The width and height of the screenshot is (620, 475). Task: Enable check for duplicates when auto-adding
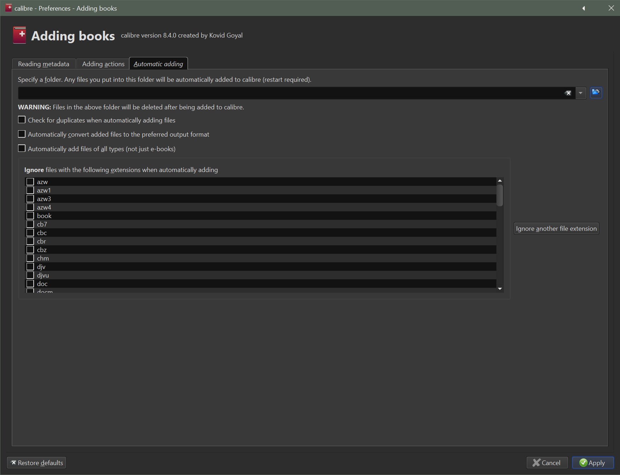(x=22, y=120)
